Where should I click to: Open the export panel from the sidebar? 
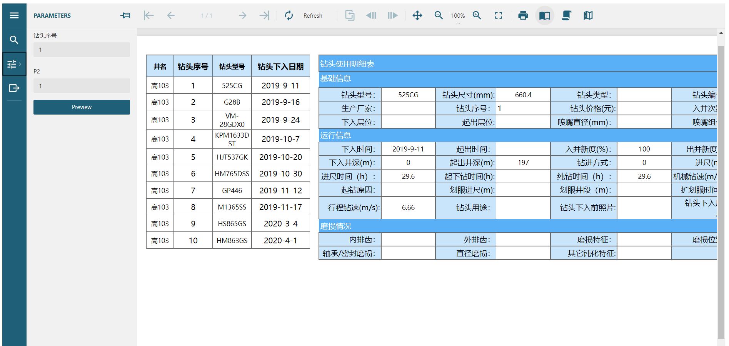14,88
